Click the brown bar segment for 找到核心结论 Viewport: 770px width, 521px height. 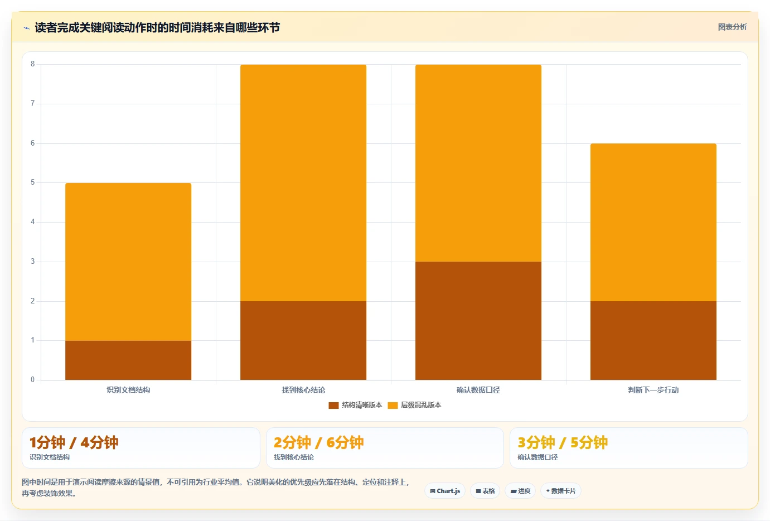303,340
